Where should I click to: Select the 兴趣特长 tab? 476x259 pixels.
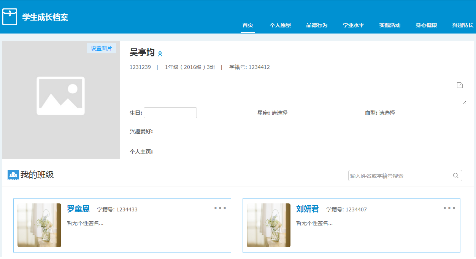click(x=463, y=25)
